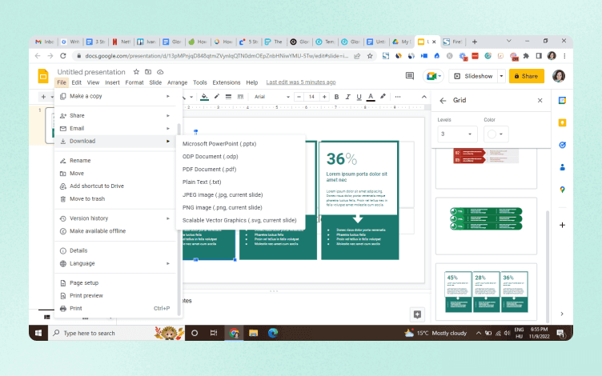Click the move to folder icon beside title
This screenshot has height=376, width=602.
[148, 72]
